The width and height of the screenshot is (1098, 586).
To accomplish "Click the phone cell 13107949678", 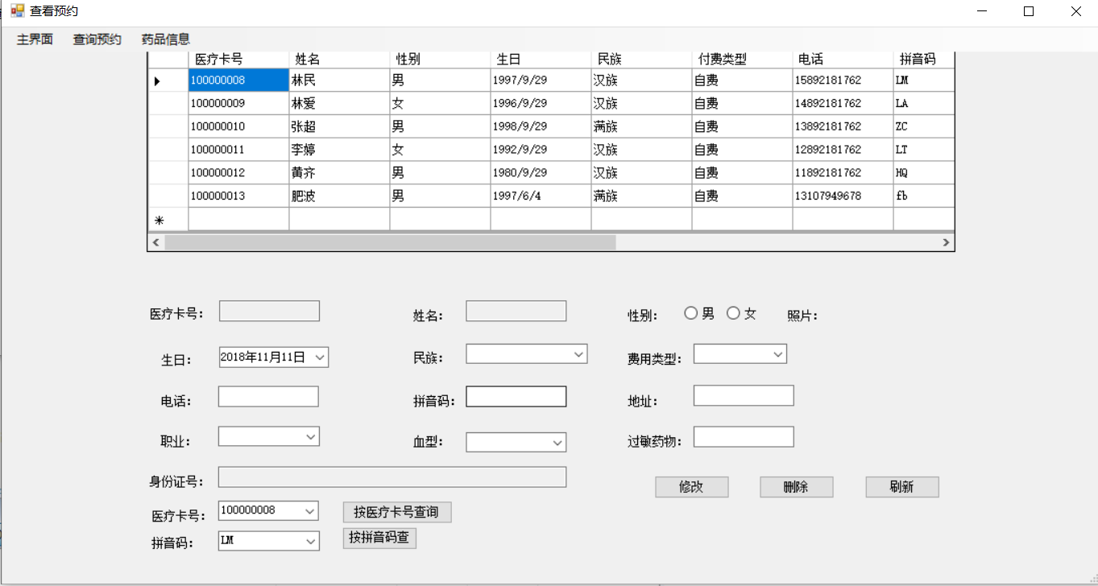I will click(x=843, y=196).
